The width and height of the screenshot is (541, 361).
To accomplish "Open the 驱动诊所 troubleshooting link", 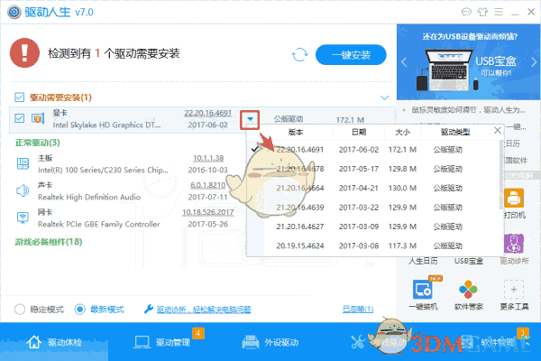I will pyautogui.click(x=204, y=310).
